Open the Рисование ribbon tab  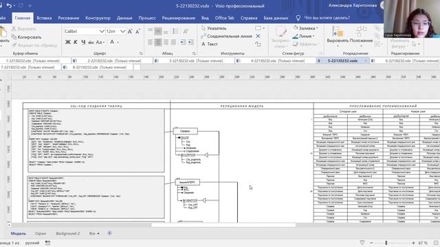coord(69,18)
